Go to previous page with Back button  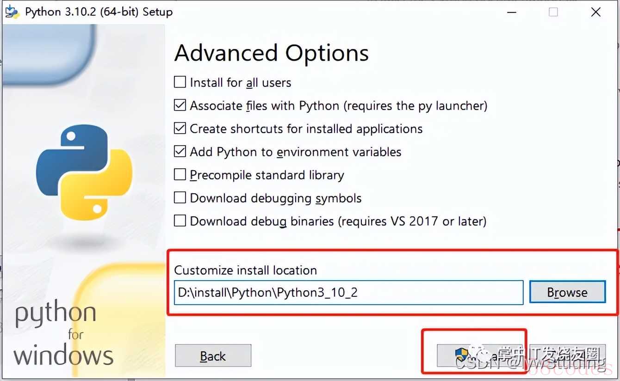[x=213, y=356]
